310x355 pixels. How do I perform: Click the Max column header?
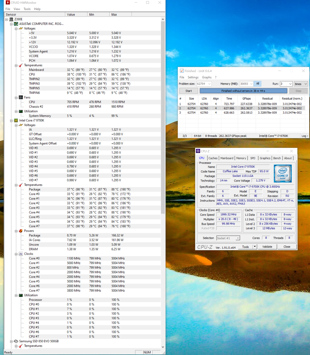pos(121,14)
